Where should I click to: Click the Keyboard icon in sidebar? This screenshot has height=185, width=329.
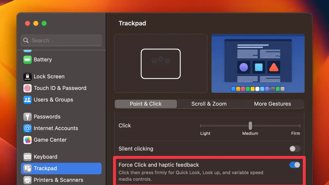coord(27,157)
